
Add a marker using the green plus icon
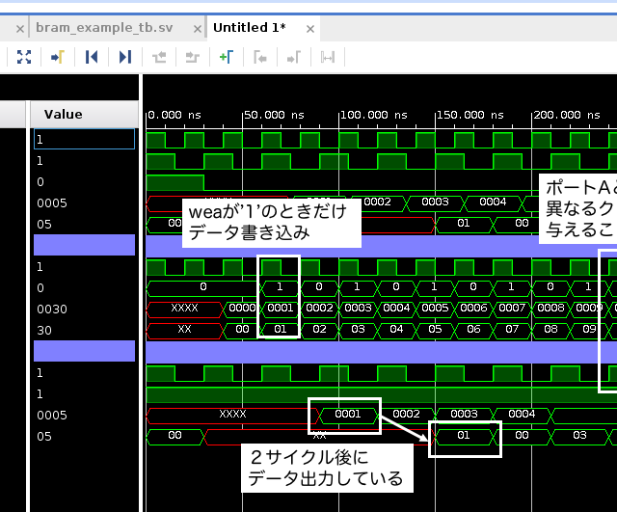(x=226, y=58)
